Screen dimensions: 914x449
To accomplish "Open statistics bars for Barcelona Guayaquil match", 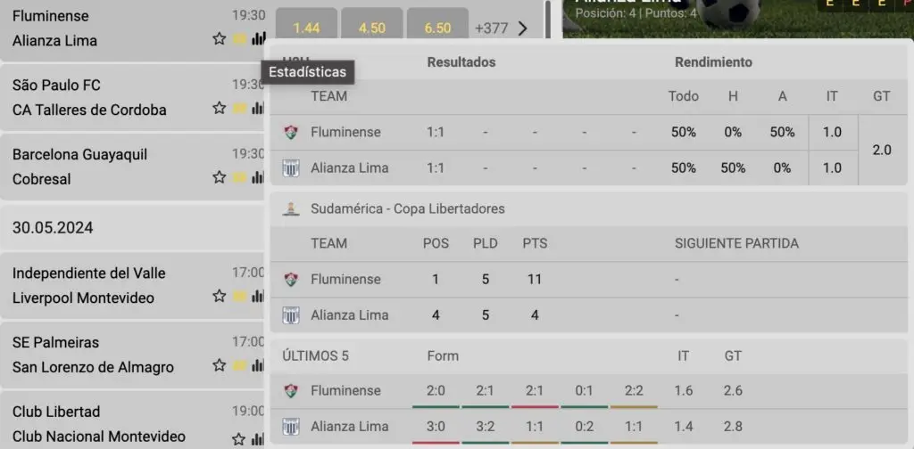I will pos(258,177).
